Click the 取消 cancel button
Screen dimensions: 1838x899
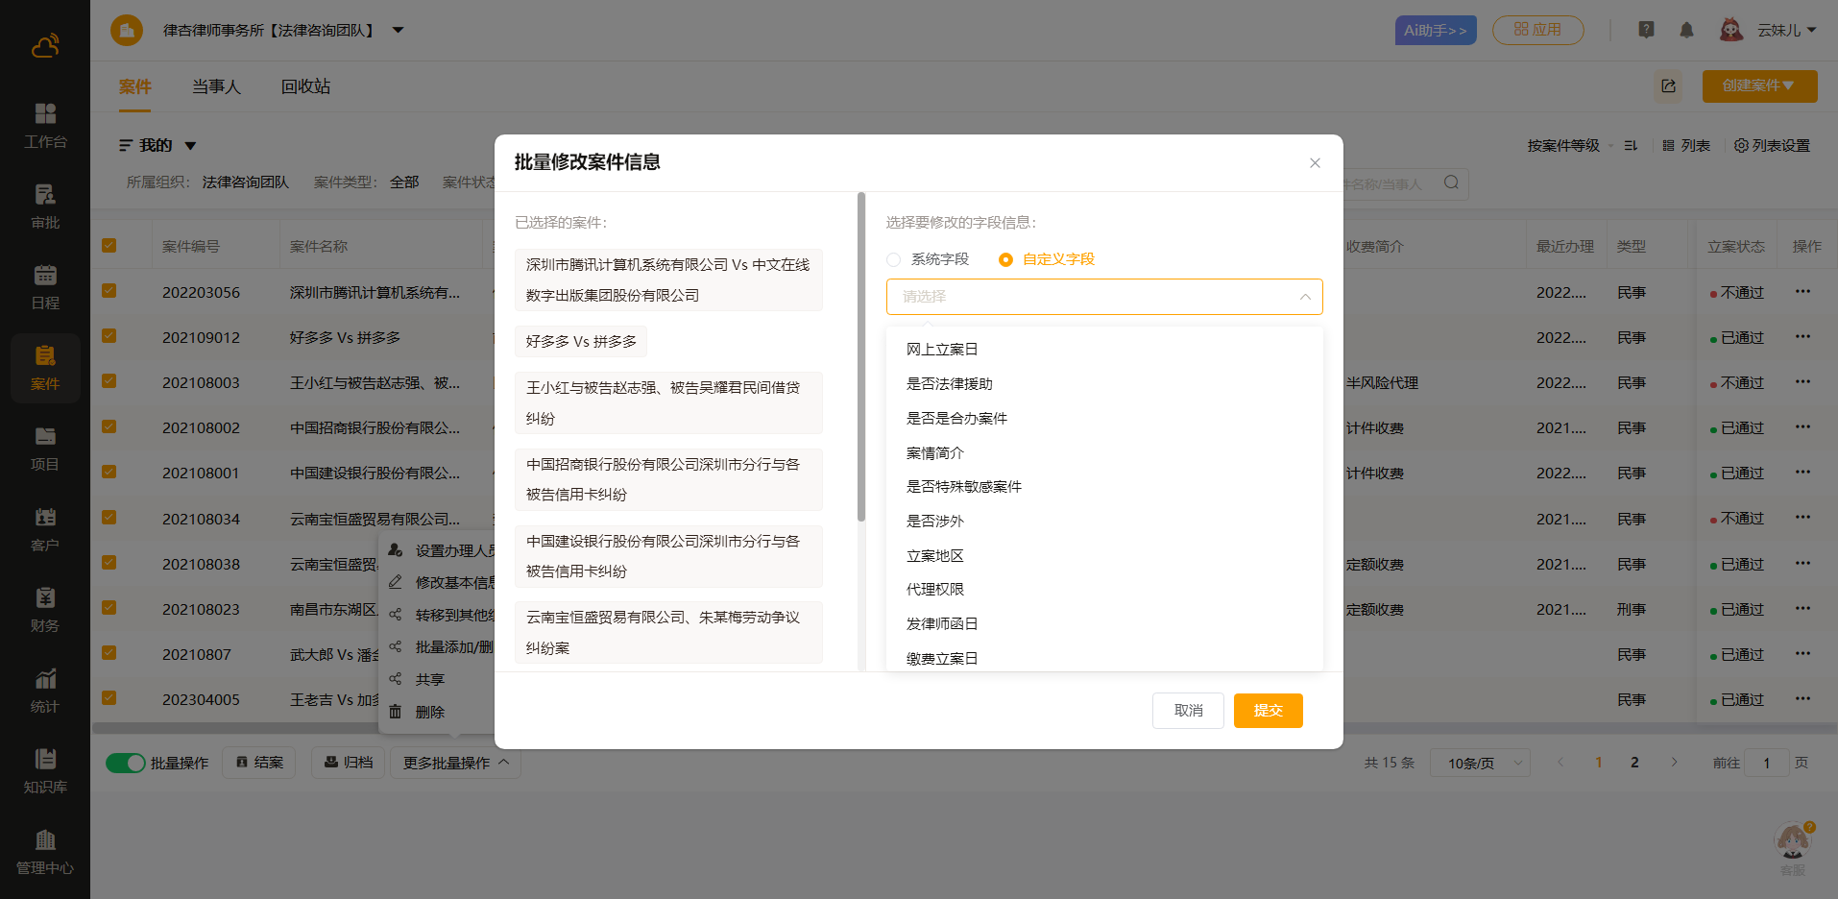1188,711
